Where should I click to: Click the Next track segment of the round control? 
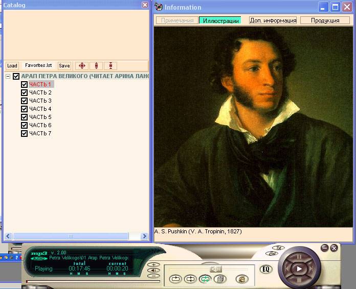pos(311,269)
